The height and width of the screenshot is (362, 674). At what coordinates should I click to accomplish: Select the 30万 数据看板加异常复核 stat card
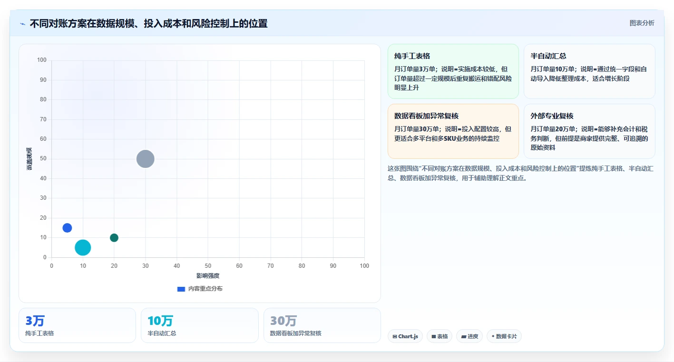[322, 325]
